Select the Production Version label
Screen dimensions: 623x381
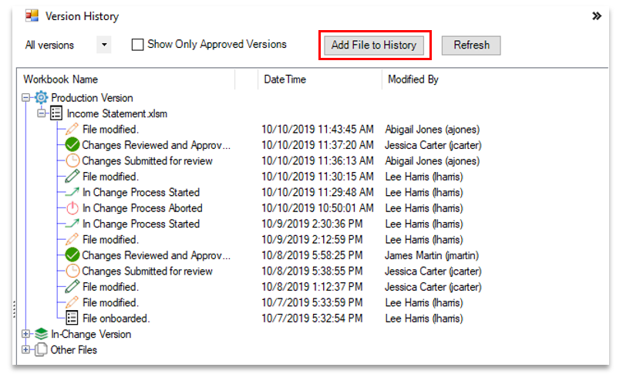[92, 98]
